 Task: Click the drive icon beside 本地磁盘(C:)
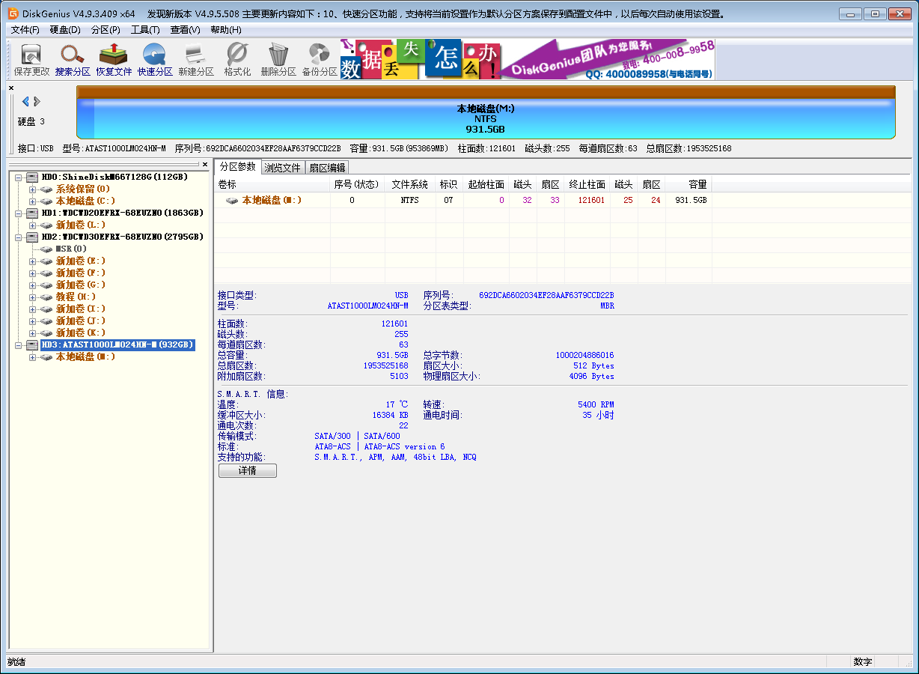click(46, 201)
